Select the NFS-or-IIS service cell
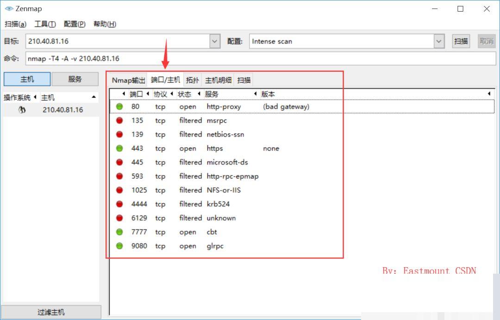 [x=224, y=190]
